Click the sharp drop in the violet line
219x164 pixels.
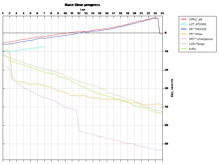point(77,119)
